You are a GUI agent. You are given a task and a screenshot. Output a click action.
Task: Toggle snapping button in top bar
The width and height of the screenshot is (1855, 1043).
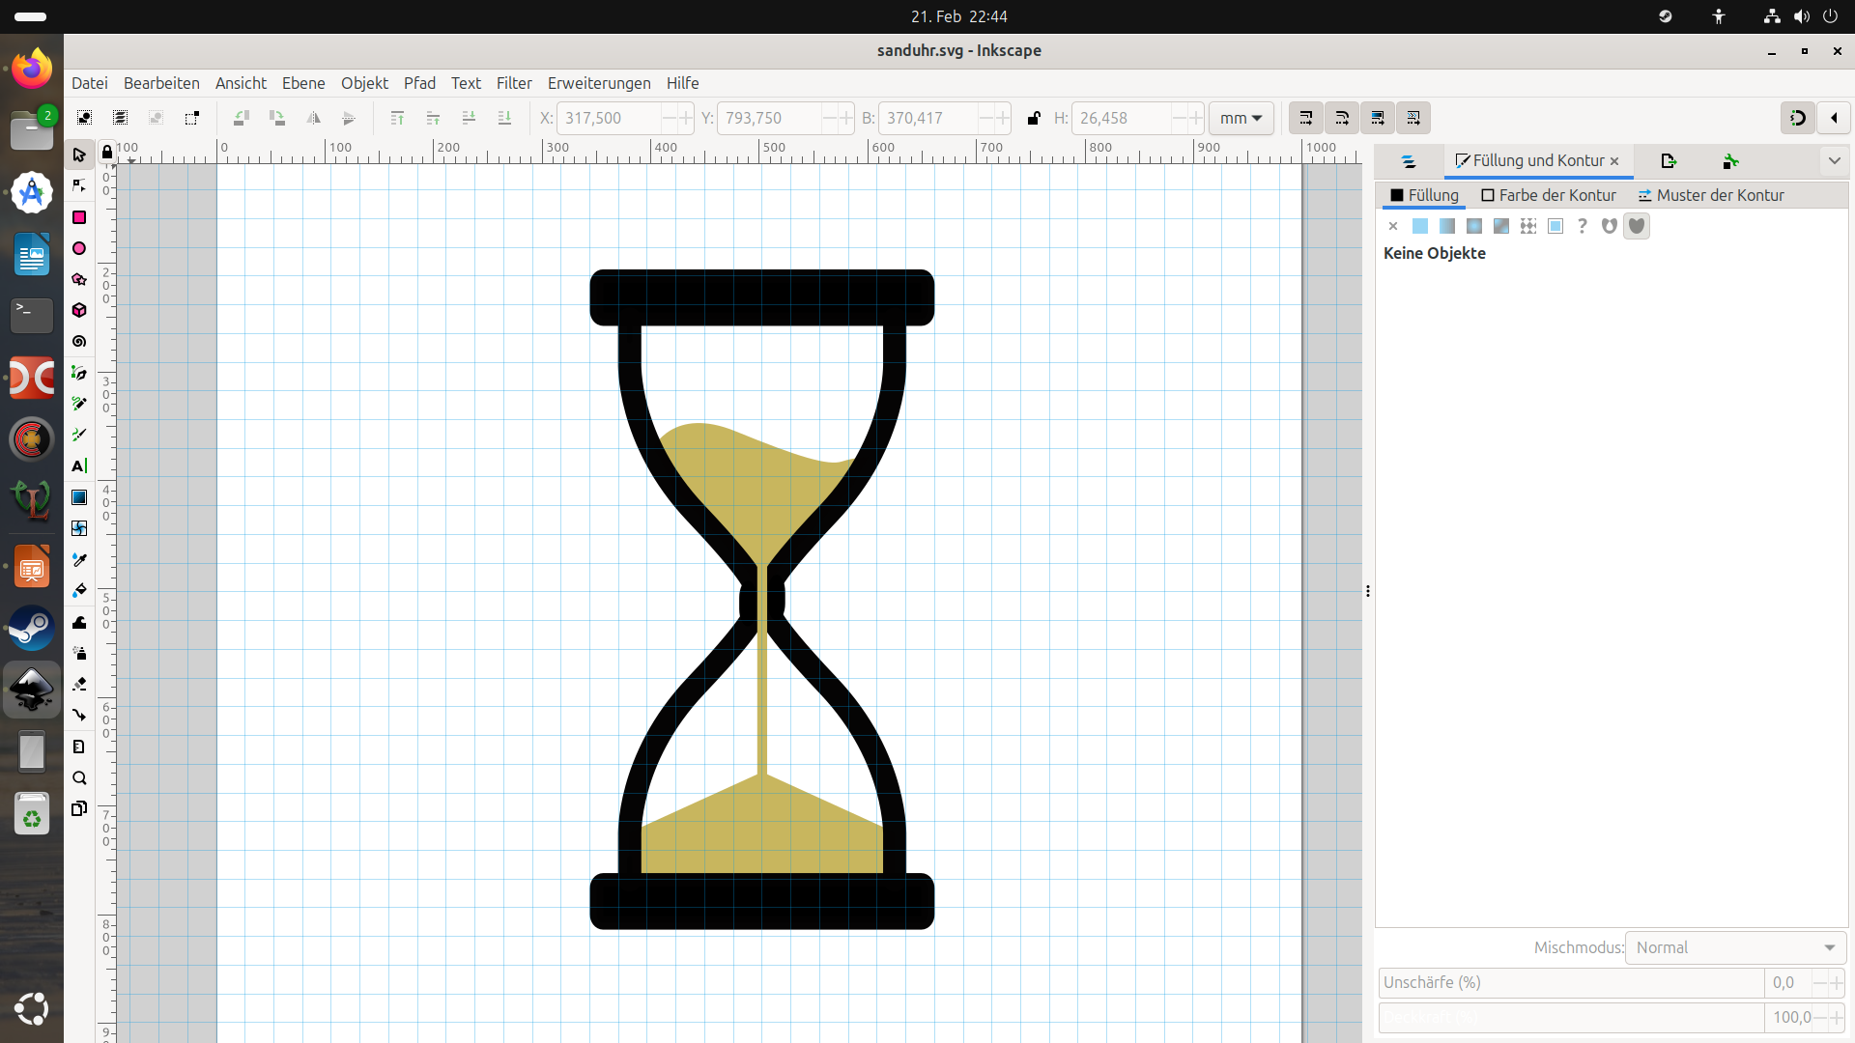click(x=1797, y=118)
